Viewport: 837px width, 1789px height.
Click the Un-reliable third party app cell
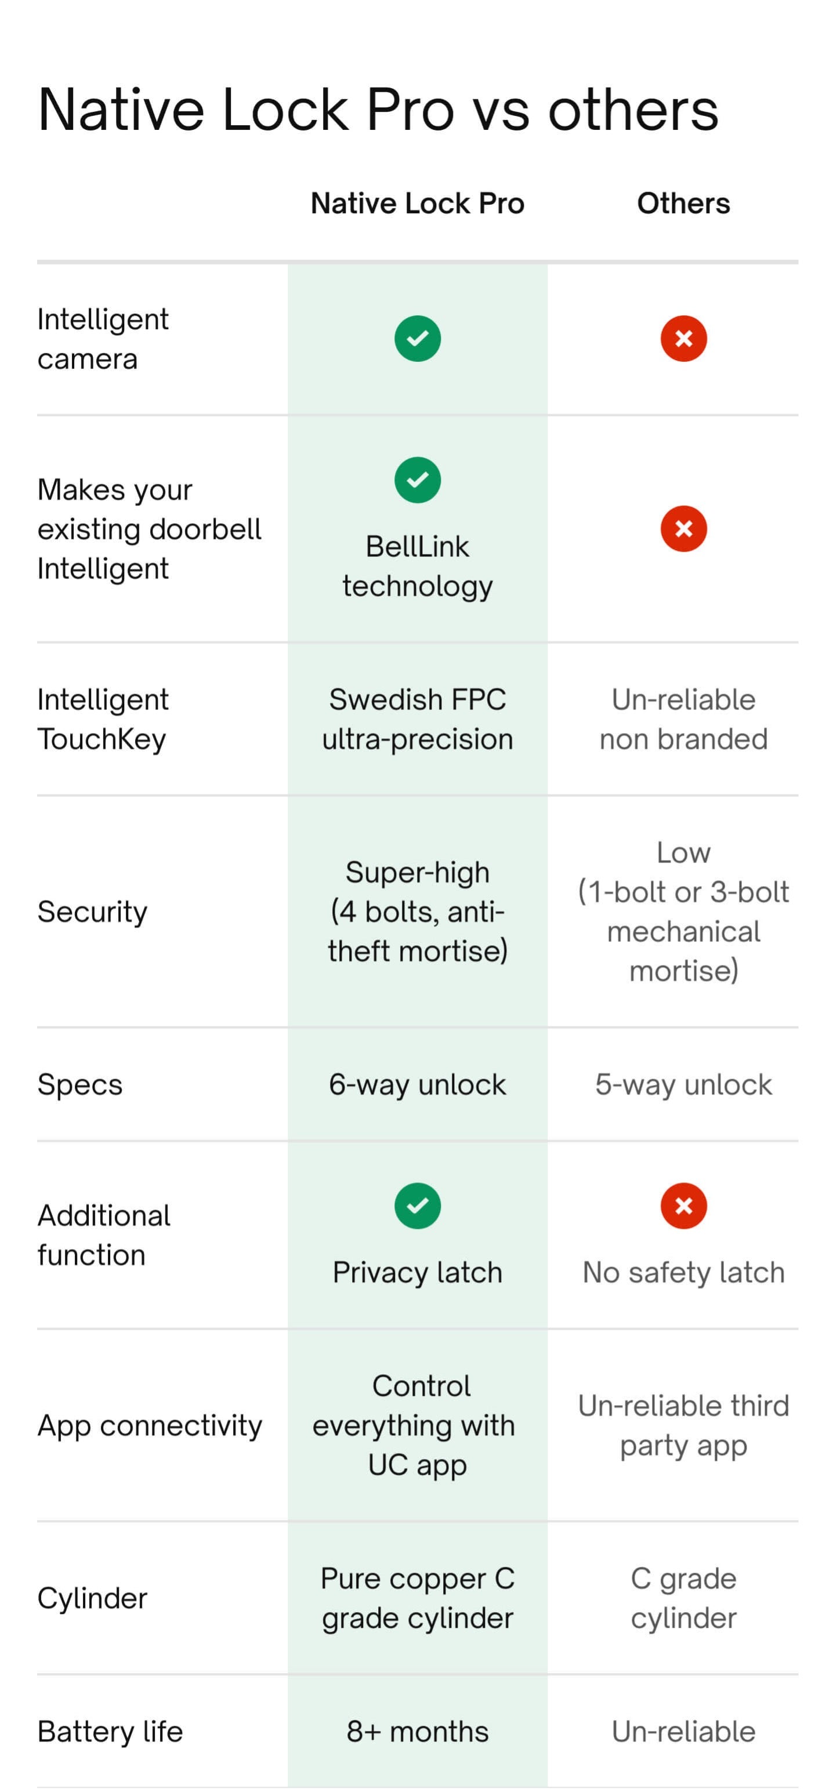click(x=683, y=1425)
